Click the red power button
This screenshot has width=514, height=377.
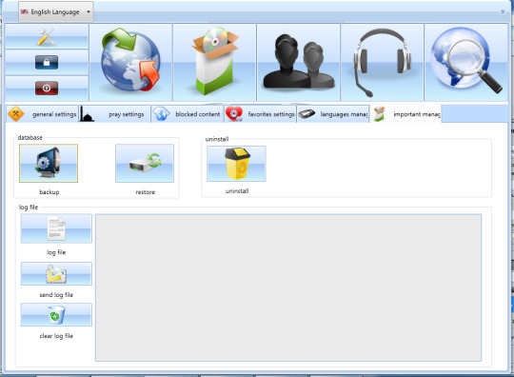[x=47, y=89]
